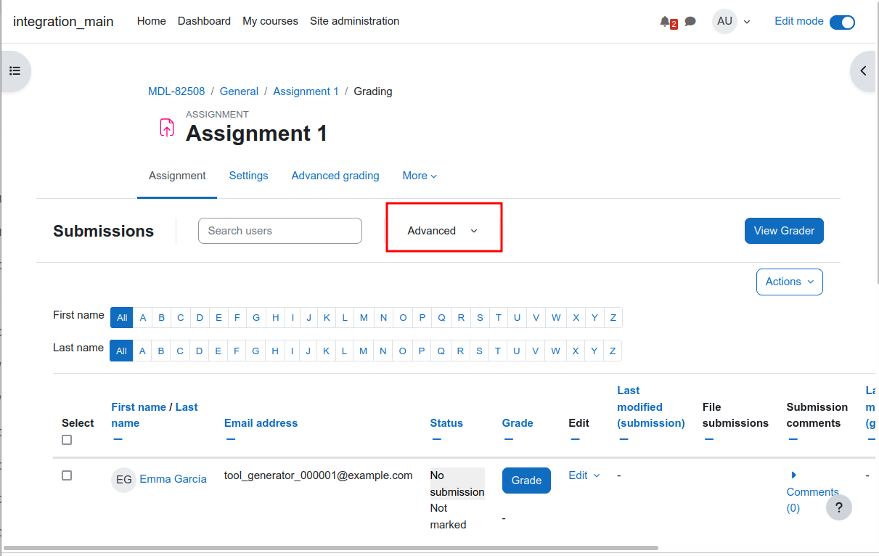Click the horizontal scrollbar at bottom

coord(330,548)
